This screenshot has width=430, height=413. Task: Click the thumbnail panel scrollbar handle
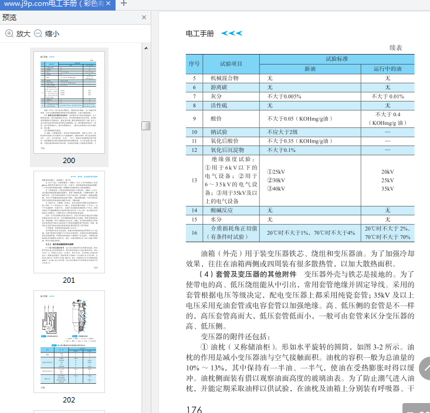coord(146,126)
